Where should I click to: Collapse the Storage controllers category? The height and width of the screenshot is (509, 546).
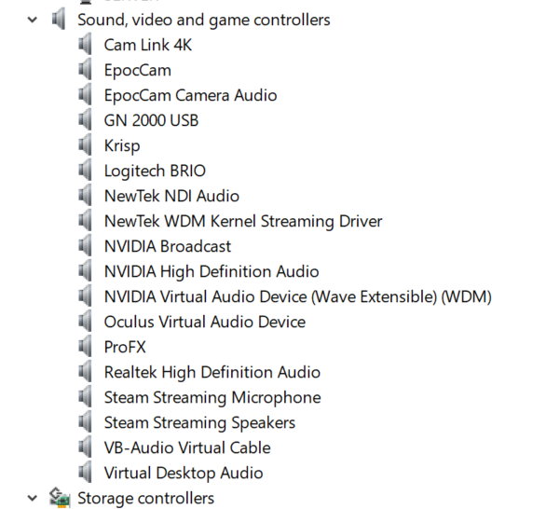pos(33,498)
